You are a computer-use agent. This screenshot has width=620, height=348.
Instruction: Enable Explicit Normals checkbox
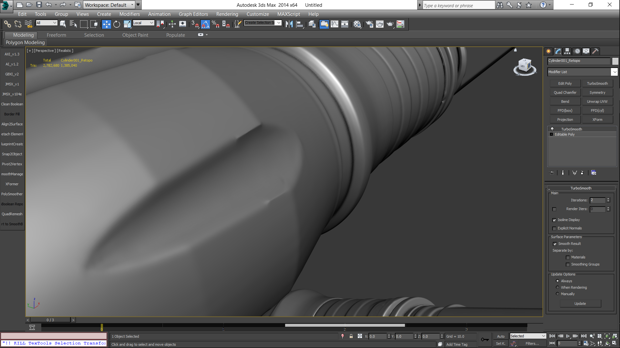[554, 228]
